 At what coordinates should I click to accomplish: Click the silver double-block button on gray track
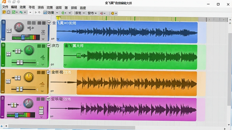pyautogui.click(x=9, y=30)
